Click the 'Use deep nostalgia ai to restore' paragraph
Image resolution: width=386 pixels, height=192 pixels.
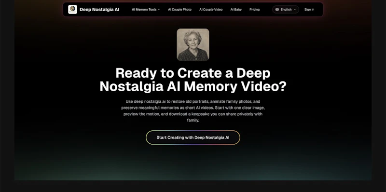193,111
